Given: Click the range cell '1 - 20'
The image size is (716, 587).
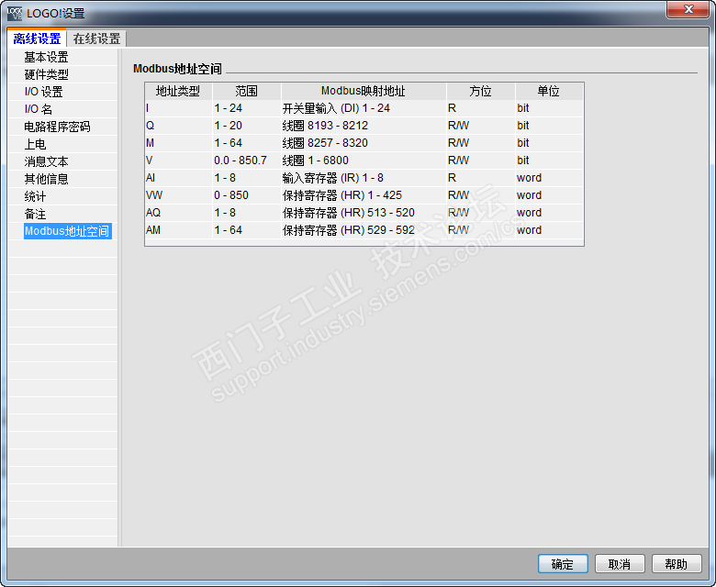Looking at the screenshot, I should [x=247, y=126].
